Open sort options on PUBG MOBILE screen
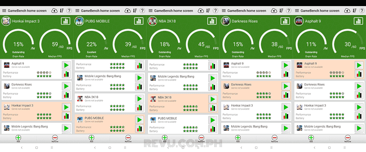 135,11
